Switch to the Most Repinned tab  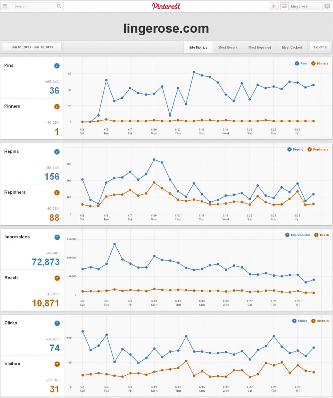click(260, 48)
